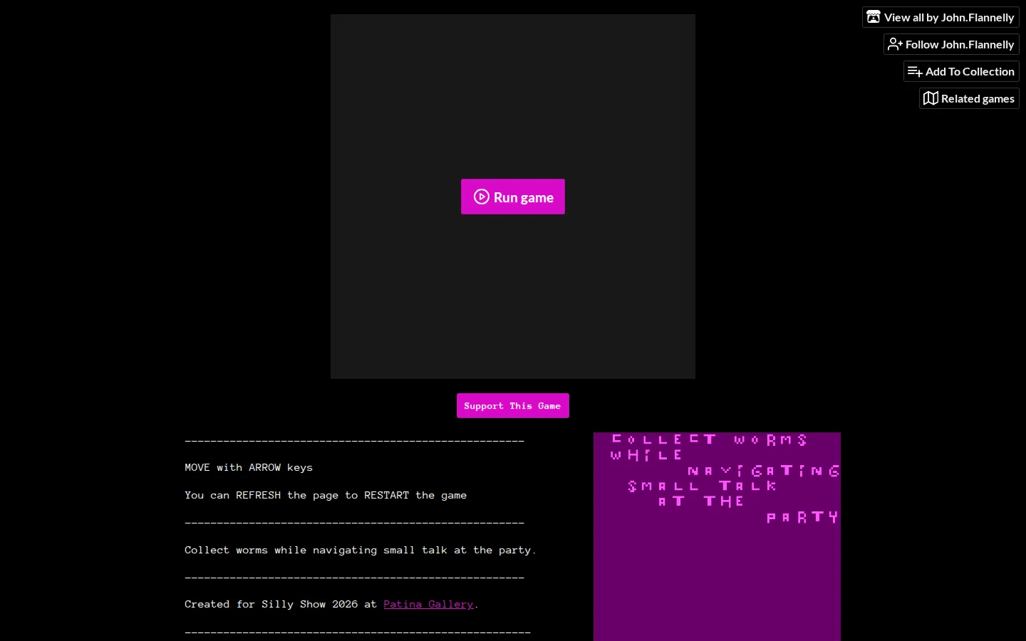
Task: Open the purple game cover image
Action: (717, 536)
